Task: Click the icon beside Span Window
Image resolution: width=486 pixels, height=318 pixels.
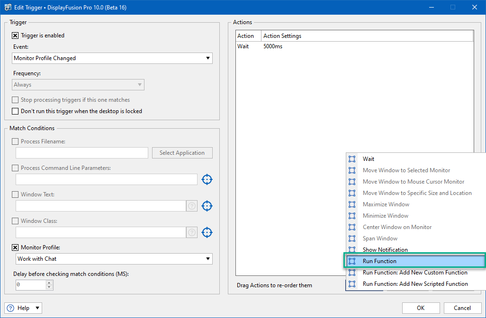Action: click(x=352, y=238)
